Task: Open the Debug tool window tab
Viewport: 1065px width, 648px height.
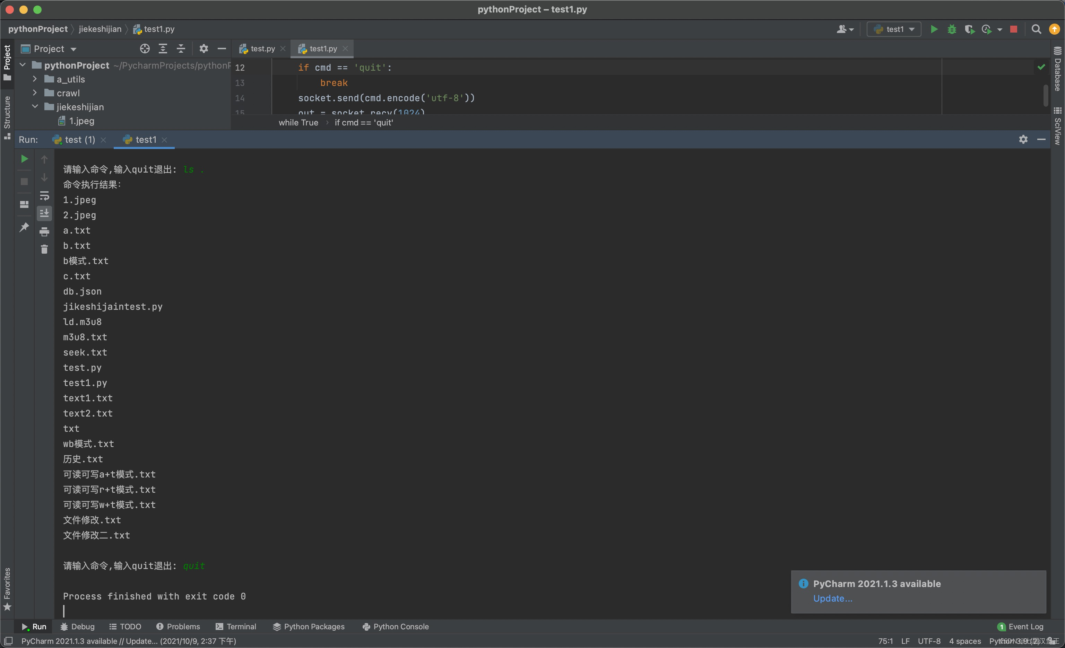Action: (77, 627)
